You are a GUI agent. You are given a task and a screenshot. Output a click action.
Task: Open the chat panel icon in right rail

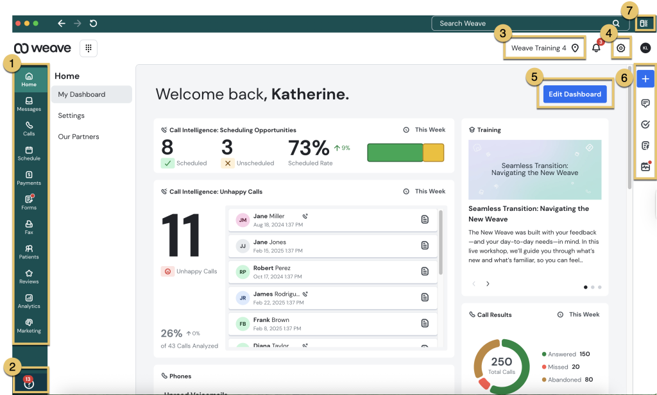(645, 103)
